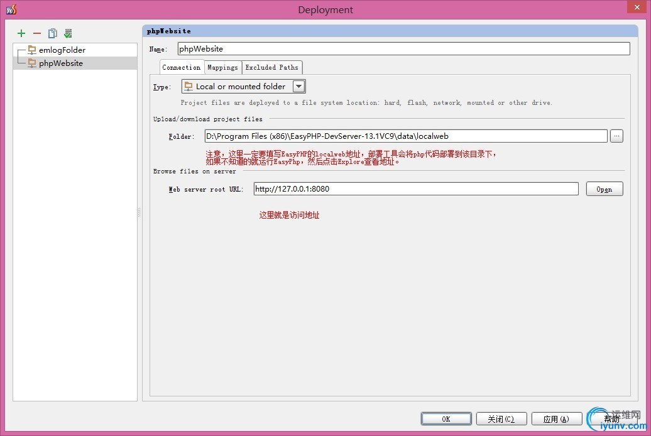651x436 pixels.
Task: Click the Local or mounted folder combo box
Action: 244,86
